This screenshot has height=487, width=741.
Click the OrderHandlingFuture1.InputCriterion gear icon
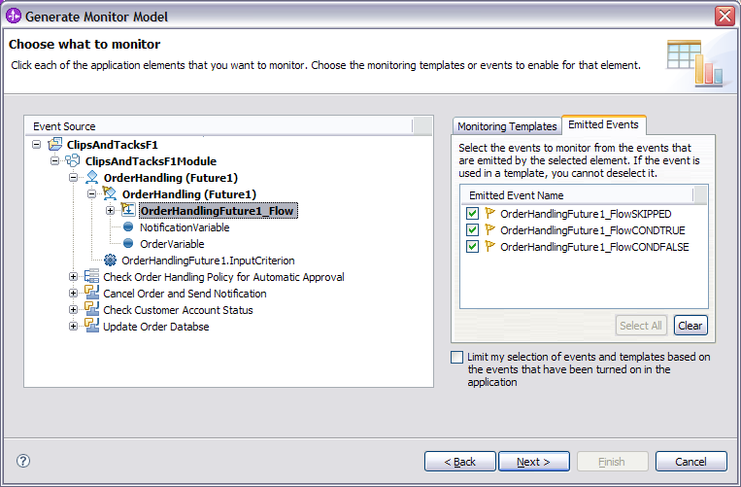pyautogui.click(x=110, y=261)
